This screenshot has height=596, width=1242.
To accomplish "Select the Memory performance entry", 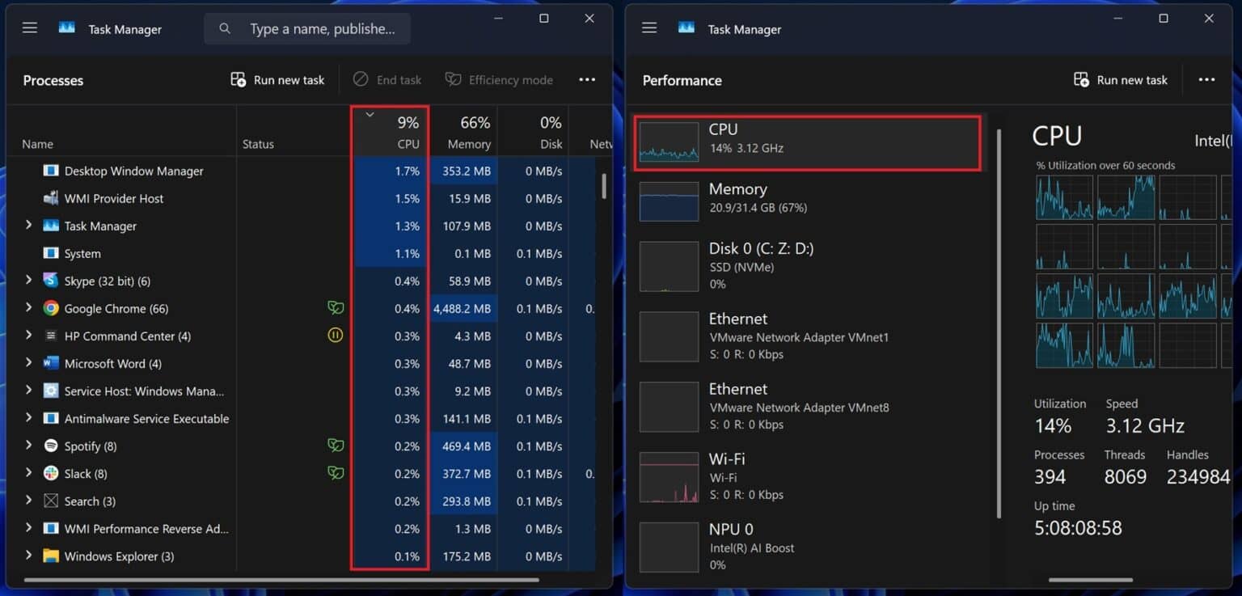I will (x=807, y=201).
